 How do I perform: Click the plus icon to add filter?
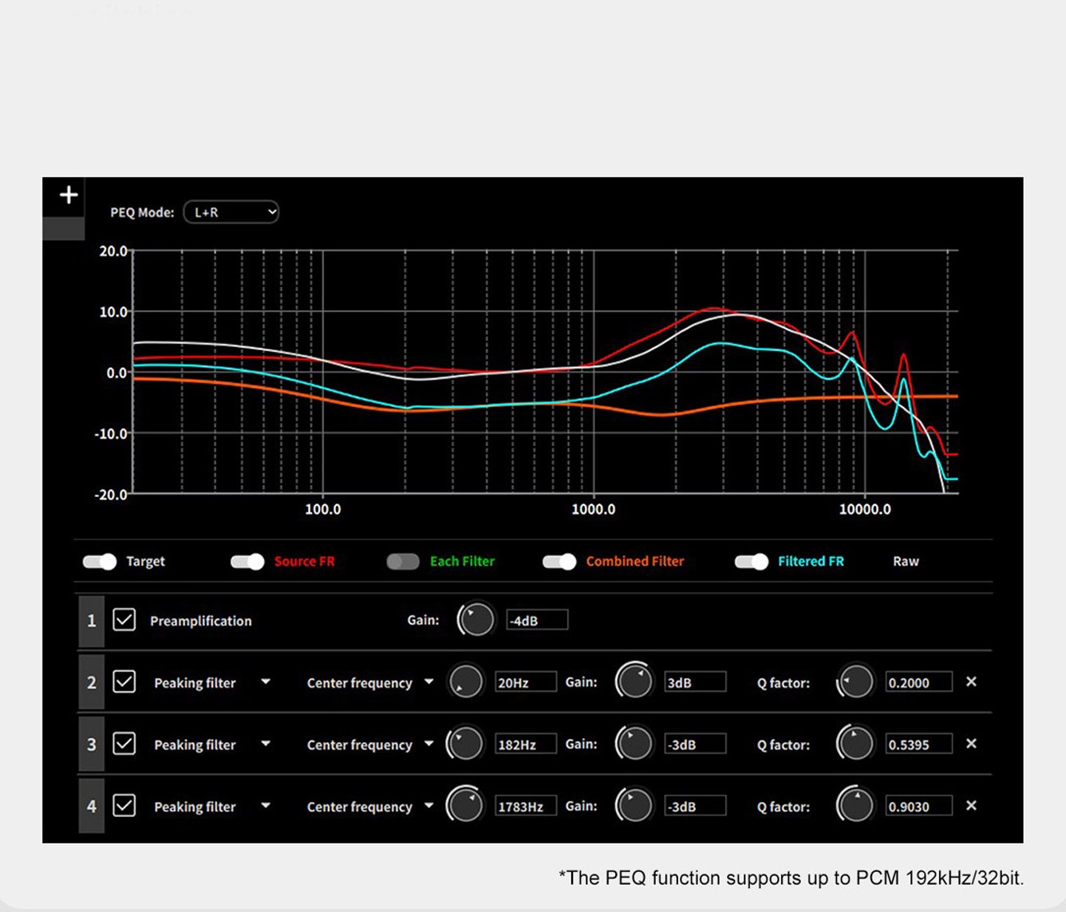[x=69, y=195]
